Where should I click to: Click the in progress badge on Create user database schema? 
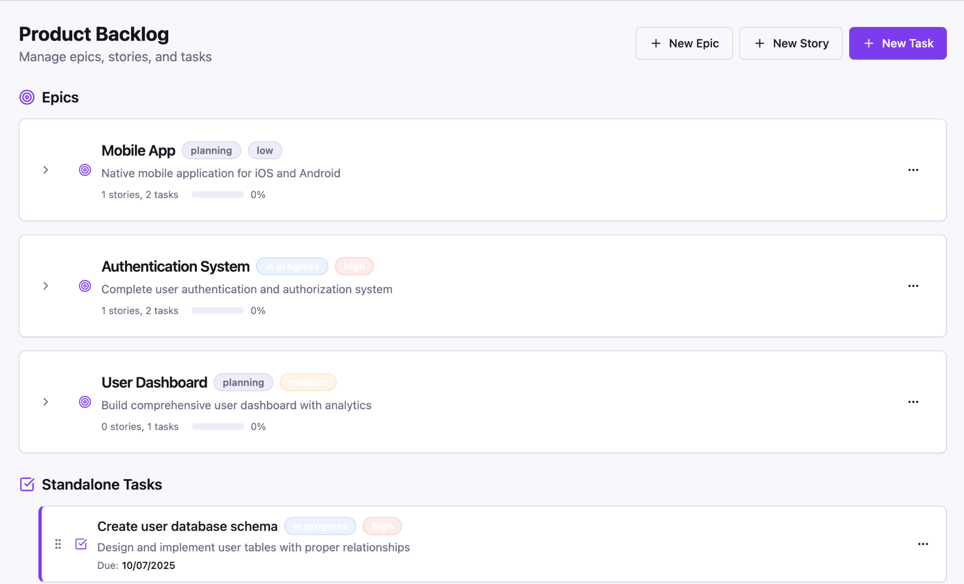(x=320, y=526)
